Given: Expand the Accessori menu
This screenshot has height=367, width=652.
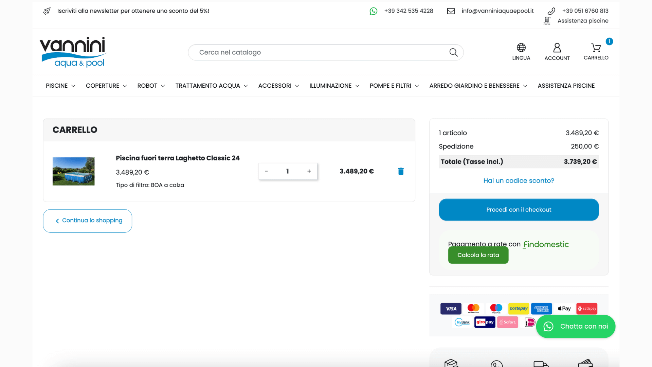Looking at the screenshot, I should click(278, 86).
